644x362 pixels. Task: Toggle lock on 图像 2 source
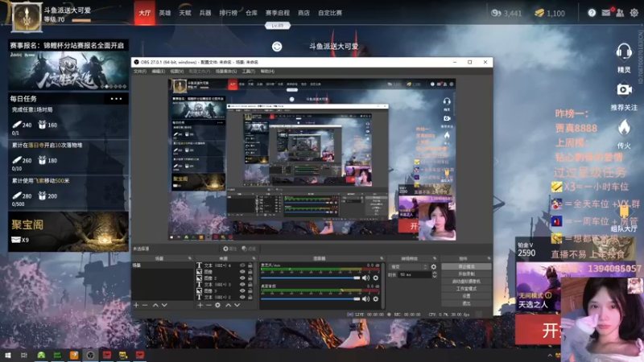pos(250,278)
